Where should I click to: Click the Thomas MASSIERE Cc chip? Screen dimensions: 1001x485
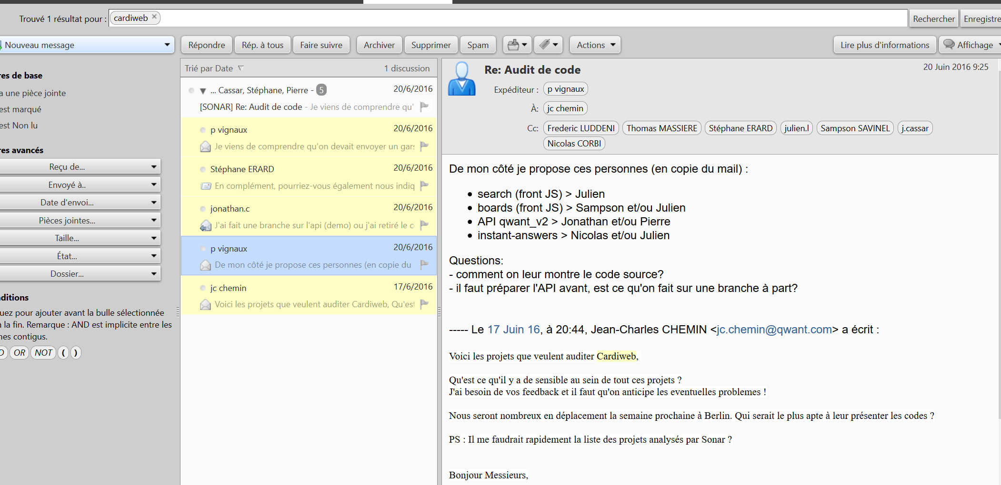(661, 128)
